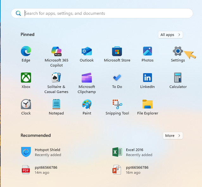Click the Pinned section heading

click(x=28, y=34)
